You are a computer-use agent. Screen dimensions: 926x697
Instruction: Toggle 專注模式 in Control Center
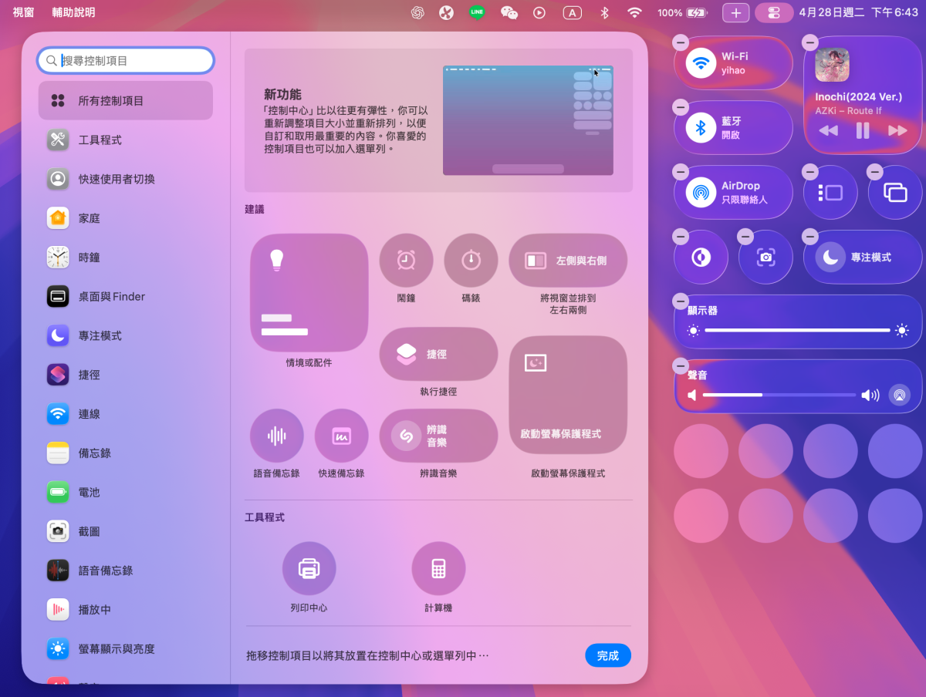pyautogui.click(x=863, y=258)
